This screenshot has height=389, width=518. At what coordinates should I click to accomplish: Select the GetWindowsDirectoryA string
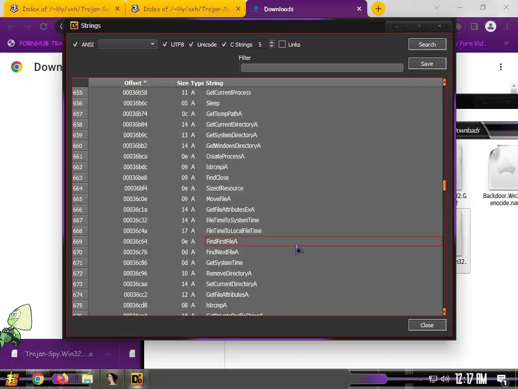(233, 145)
